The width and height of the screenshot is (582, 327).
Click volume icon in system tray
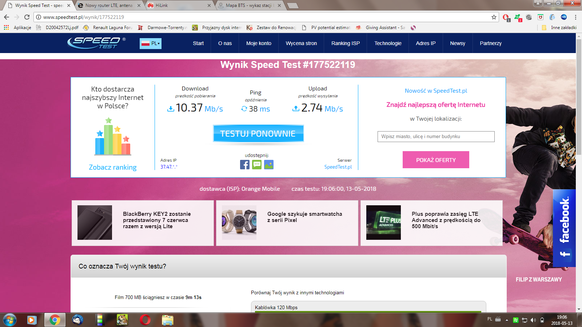(x=533, y=320)
